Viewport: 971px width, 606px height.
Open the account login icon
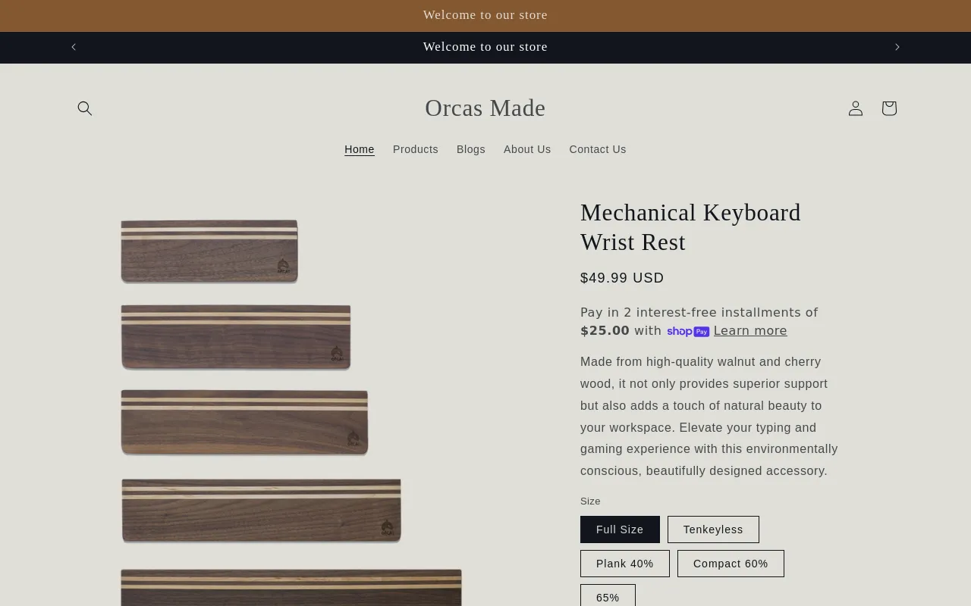856,108
